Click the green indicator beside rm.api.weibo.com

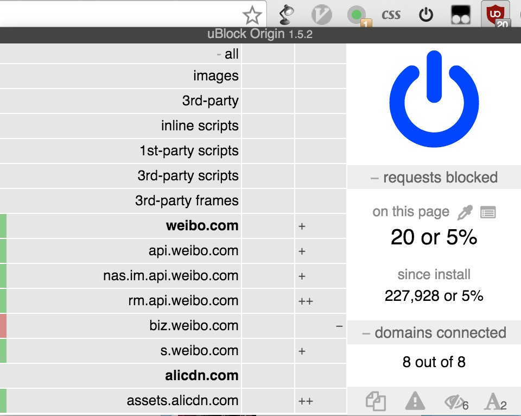[x=3, y=301]
